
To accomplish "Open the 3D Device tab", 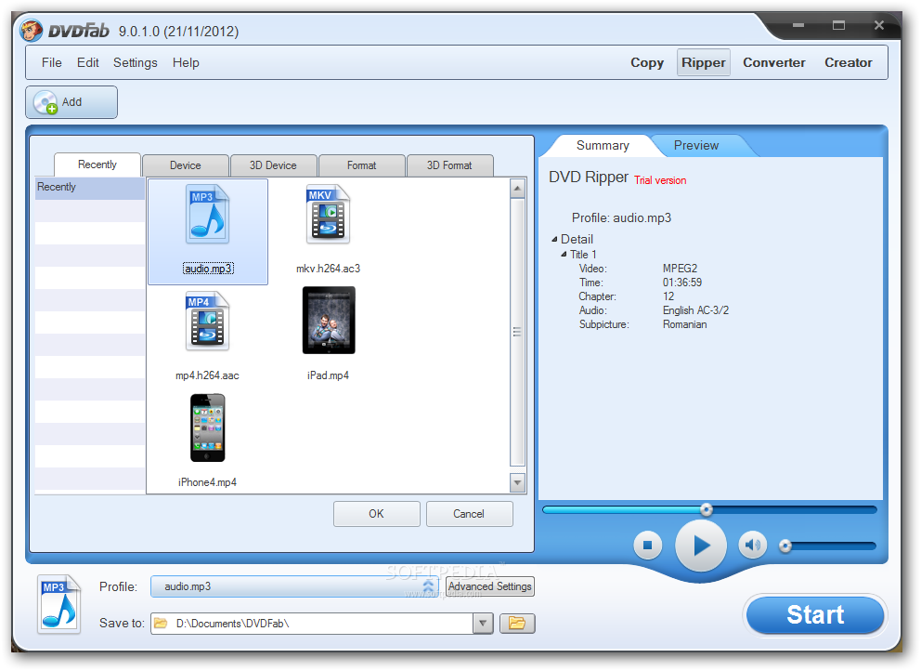I will 273,165.
